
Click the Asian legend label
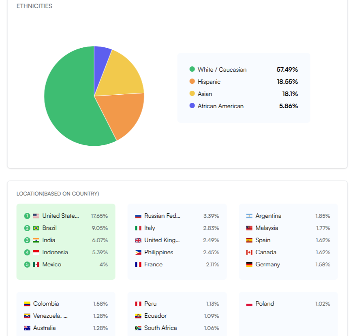pyautogui.click(x=205, y=94)
